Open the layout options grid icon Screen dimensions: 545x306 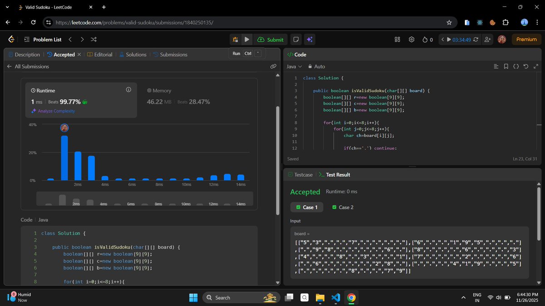coord(397,39)
